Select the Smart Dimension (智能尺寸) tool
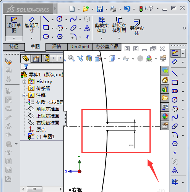Viewport: 190px width, 192px height. 31,25
